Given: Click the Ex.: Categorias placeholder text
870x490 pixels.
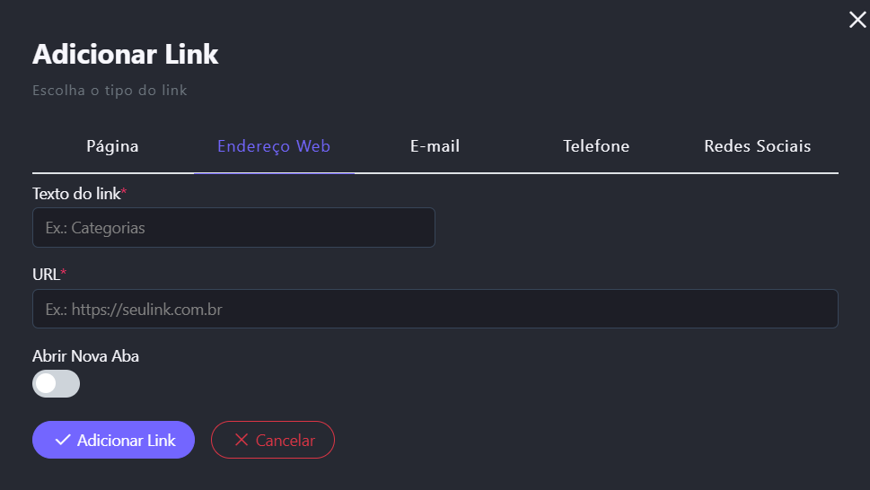Looking at the screenshot, I should pyautogui.click(x=95, y=228).
